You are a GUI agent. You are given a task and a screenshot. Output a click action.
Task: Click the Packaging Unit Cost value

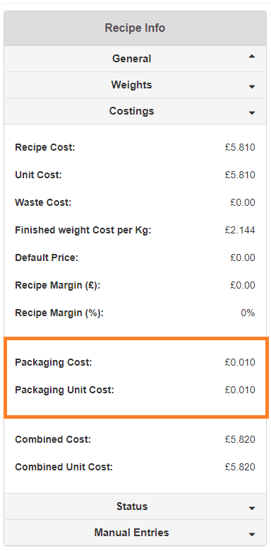[x=240, y=390]
